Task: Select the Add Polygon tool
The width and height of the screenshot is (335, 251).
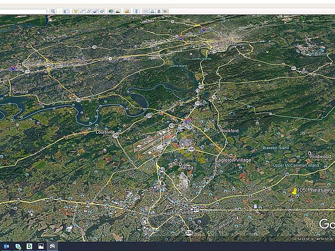Action: (x=82, y=11)
